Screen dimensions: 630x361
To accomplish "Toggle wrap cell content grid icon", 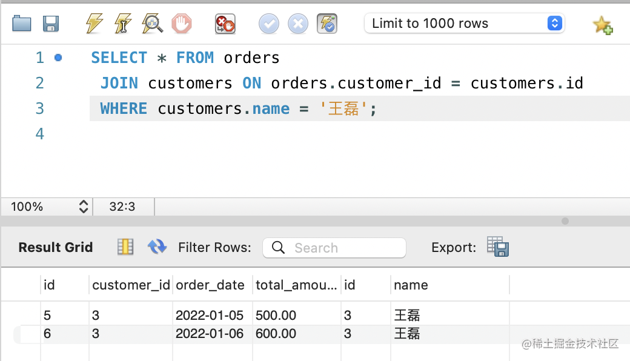I will click(125, 247).
